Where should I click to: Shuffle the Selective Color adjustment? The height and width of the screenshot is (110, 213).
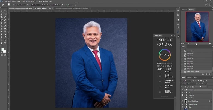[x=160, y=81]
